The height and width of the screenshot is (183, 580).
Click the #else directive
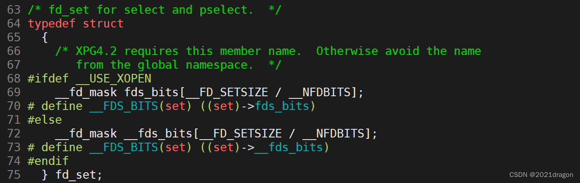45,120
